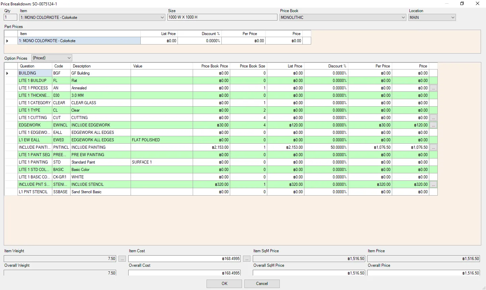This screenshot has width=486, height=290.
Task: Open ellipsis button on LITE 1 CUTTING row
Action: [433, 118]
